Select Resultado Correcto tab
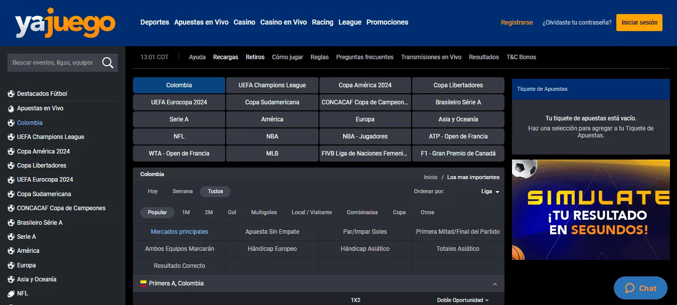The height and width of the screenshot is (305, 677). [x=180, y=266]
